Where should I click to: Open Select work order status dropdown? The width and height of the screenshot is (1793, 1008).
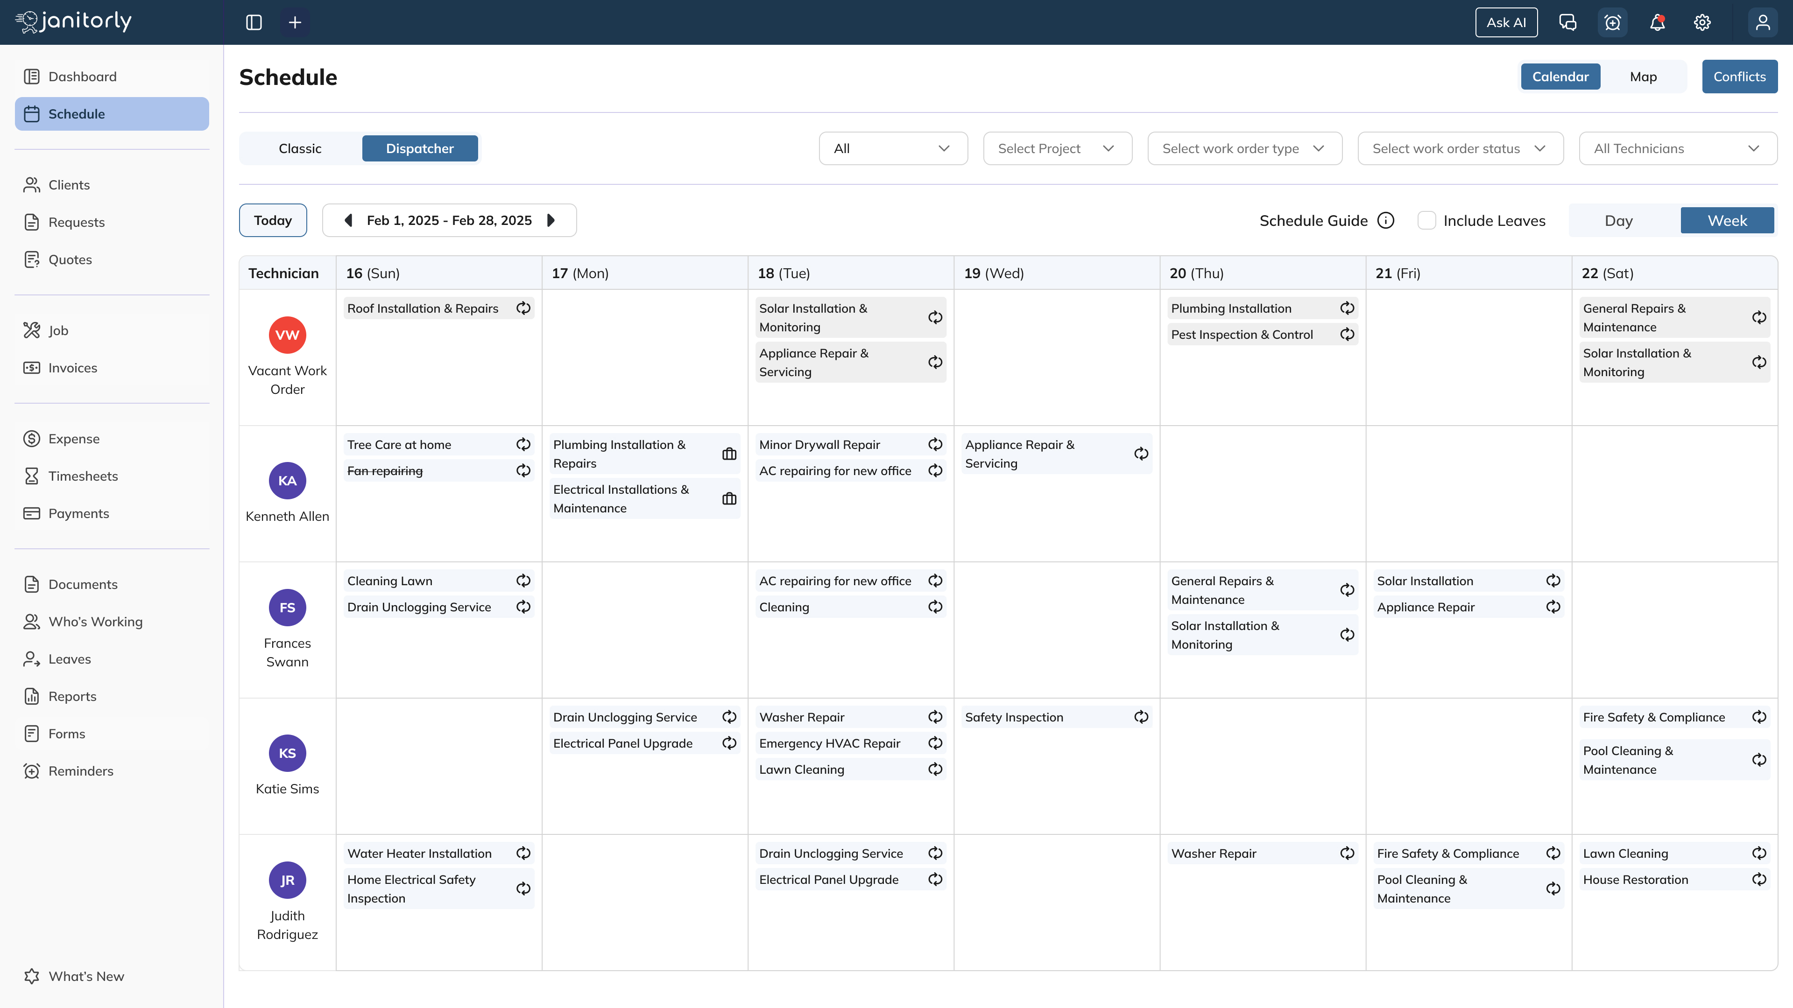[1460, 148]
